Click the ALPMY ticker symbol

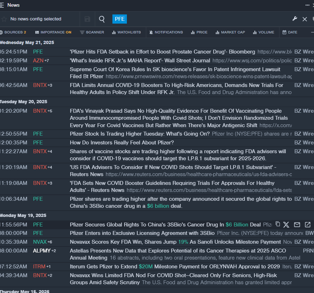coord(42,251)
